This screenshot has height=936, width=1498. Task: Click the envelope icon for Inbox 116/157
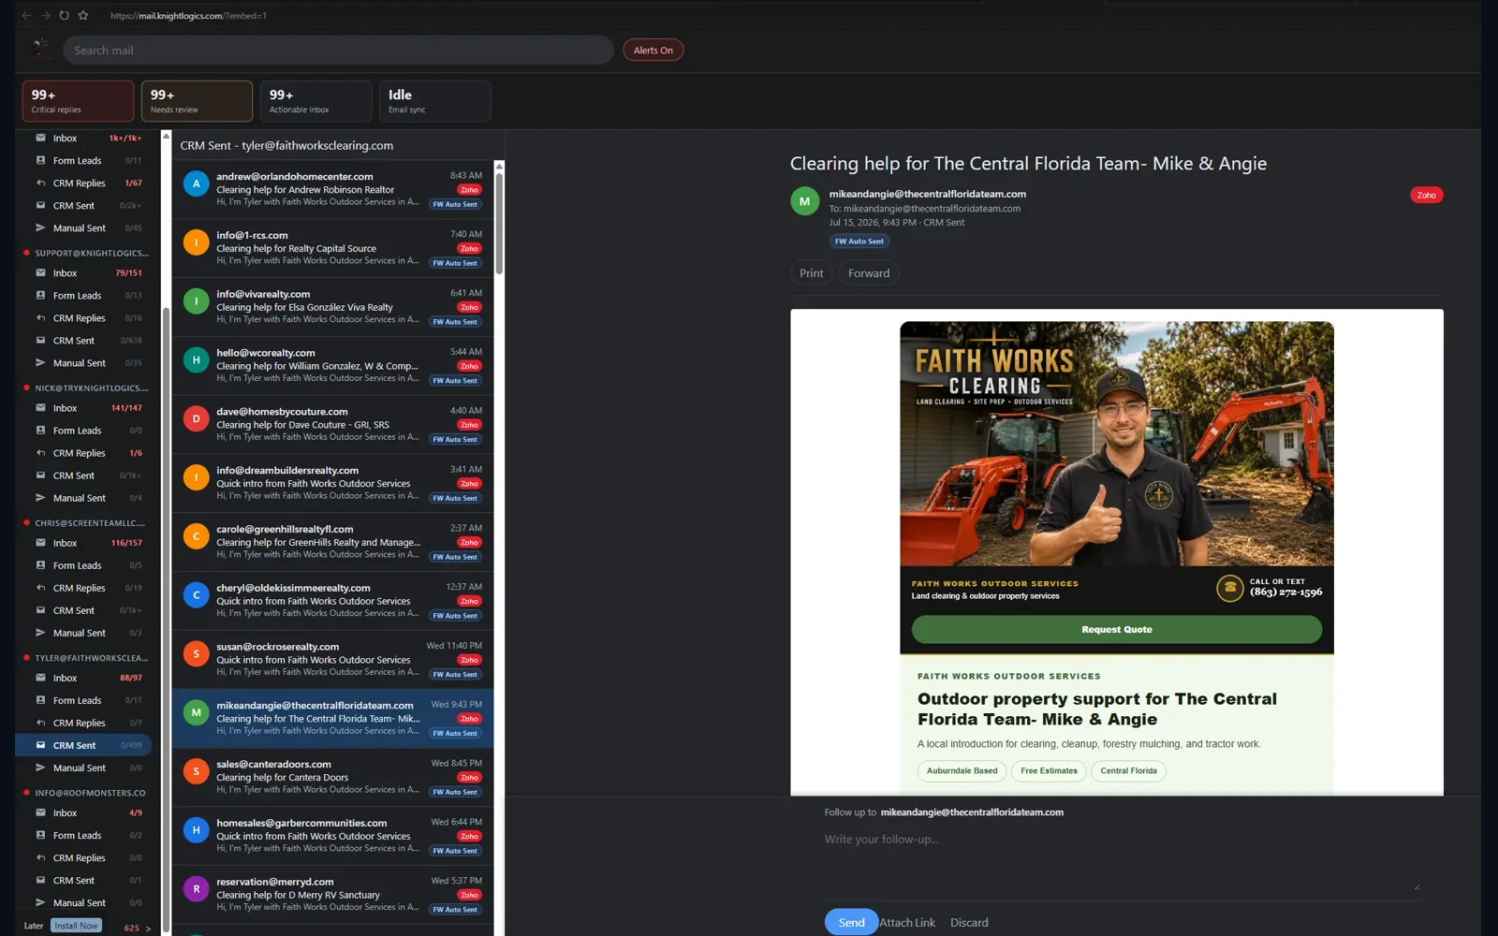tap(40, 542)
